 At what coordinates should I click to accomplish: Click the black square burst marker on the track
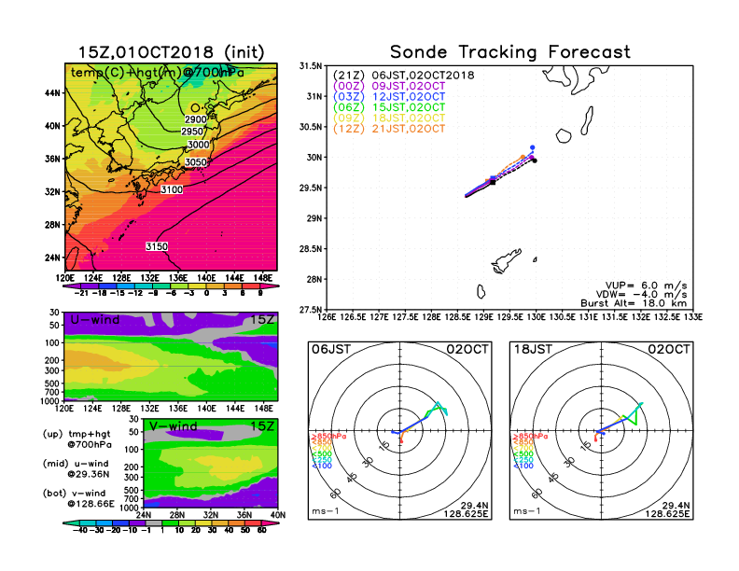tap(493, 182)
